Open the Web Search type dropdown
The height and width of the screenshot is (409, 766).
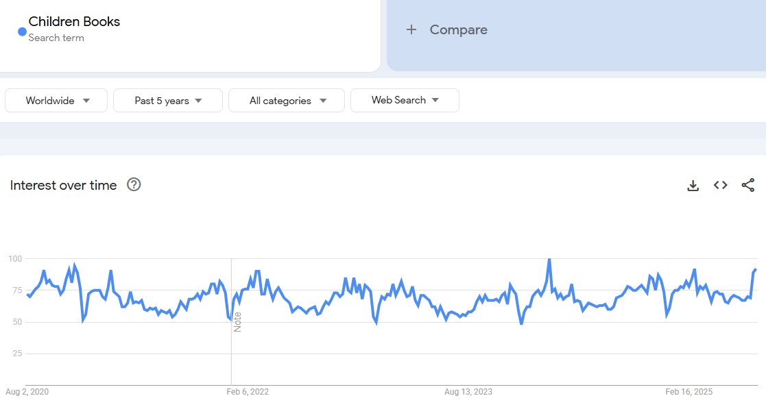(405, 101)
